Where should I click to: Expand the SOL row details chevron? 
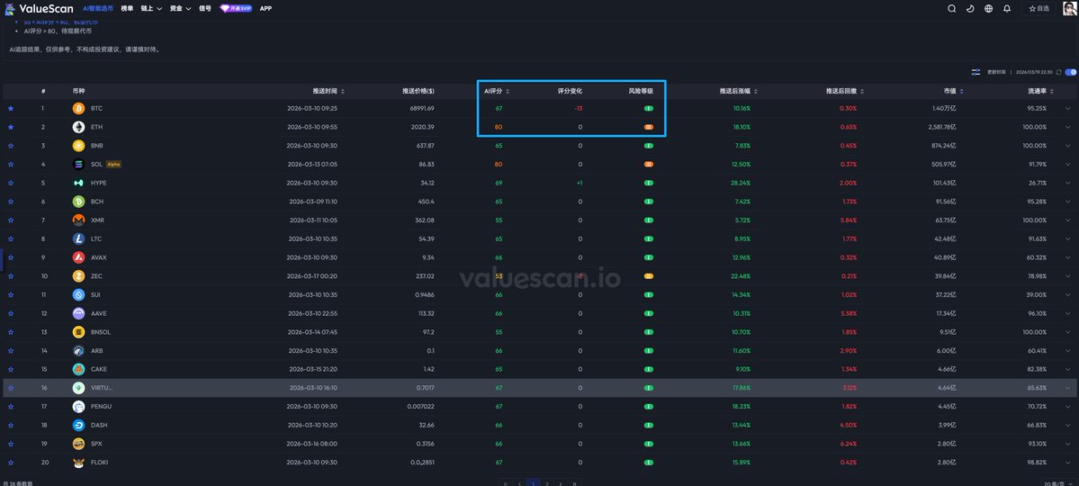pyautogui.click(x=1068, y=164)
